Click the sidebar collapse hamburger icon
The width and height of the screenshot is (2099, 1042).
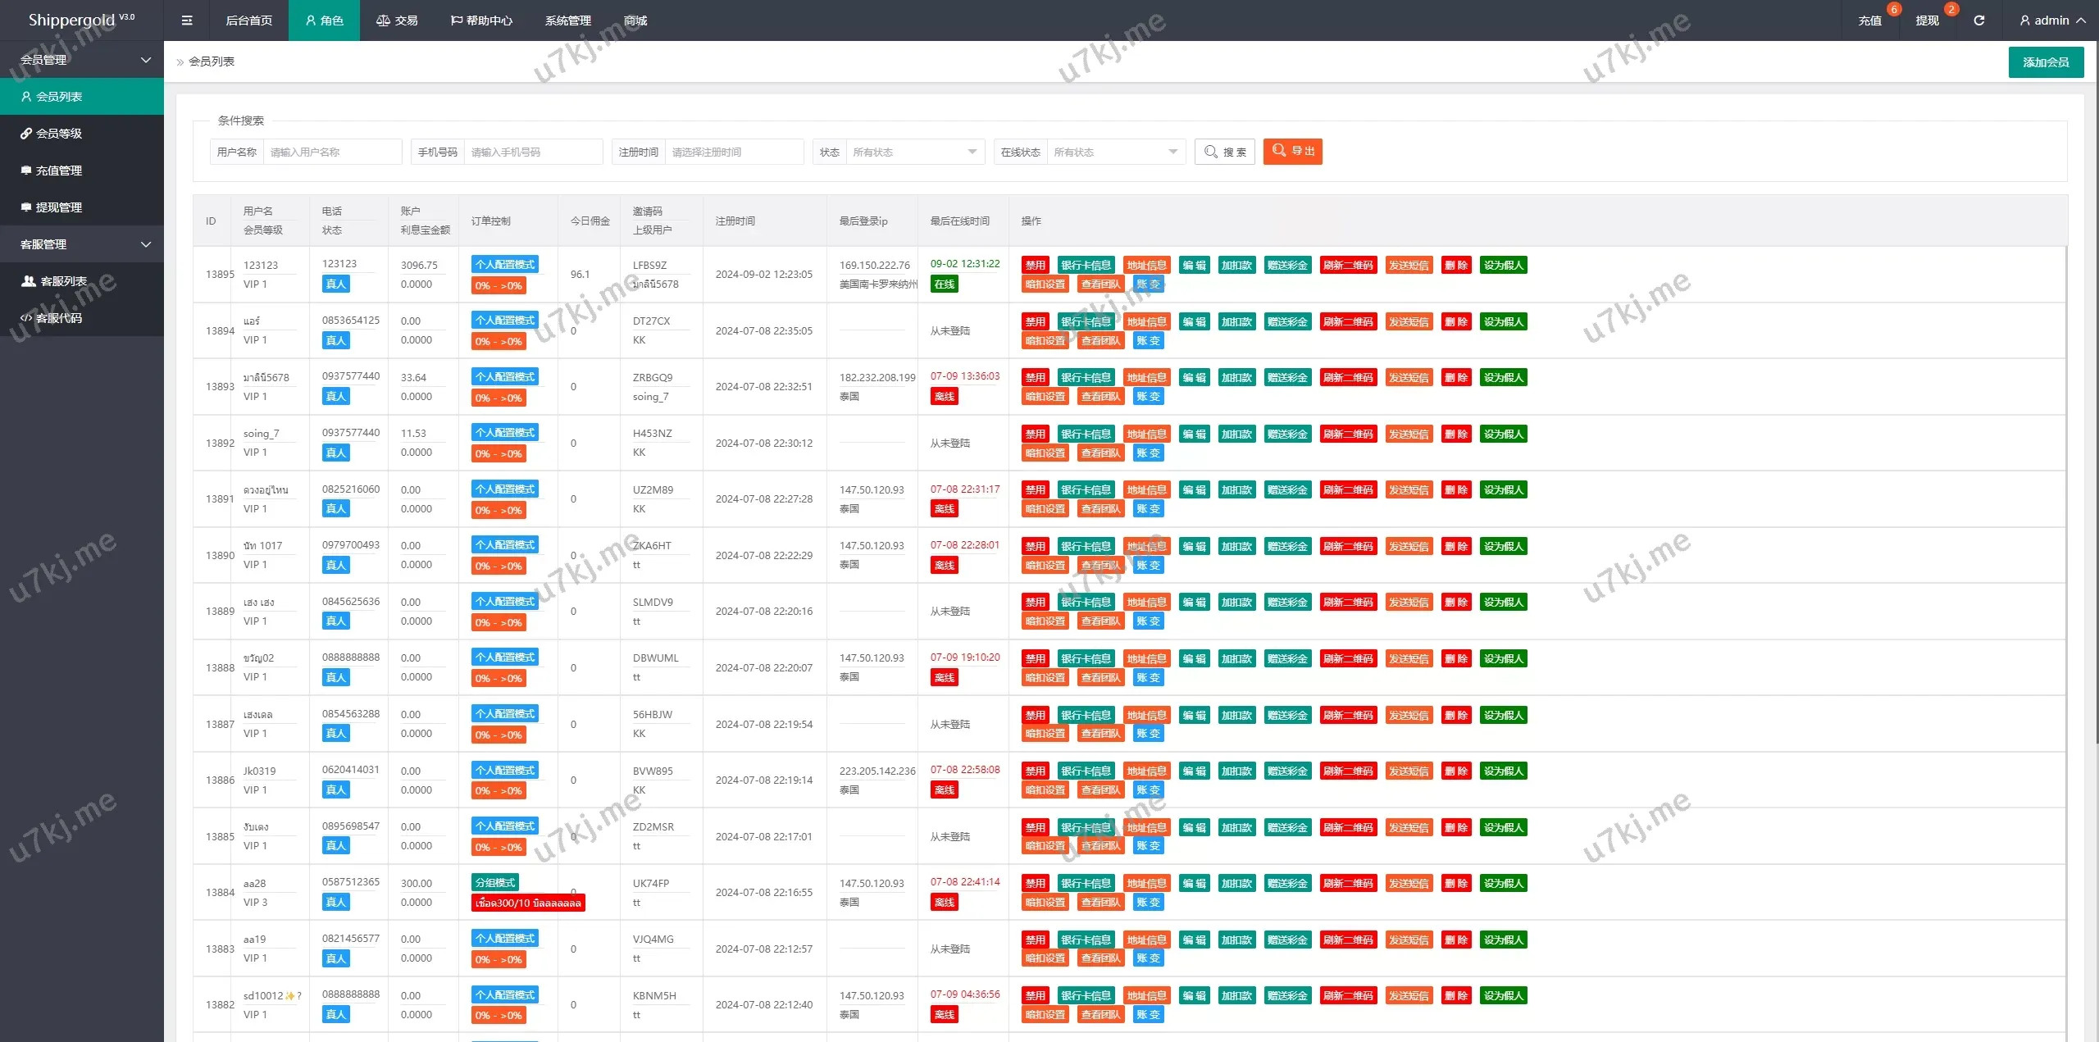click(x=187, y=20)
